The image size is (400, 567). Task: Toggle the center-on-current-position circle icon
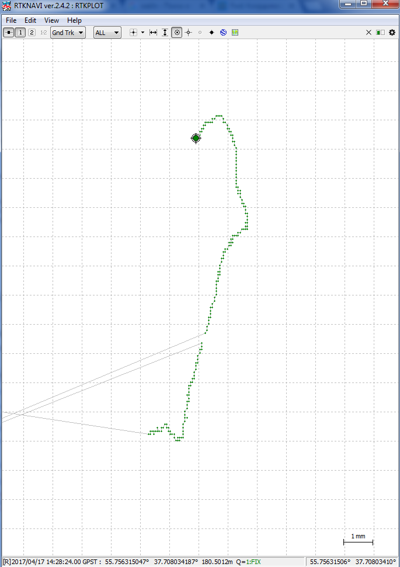coord(177,33)
